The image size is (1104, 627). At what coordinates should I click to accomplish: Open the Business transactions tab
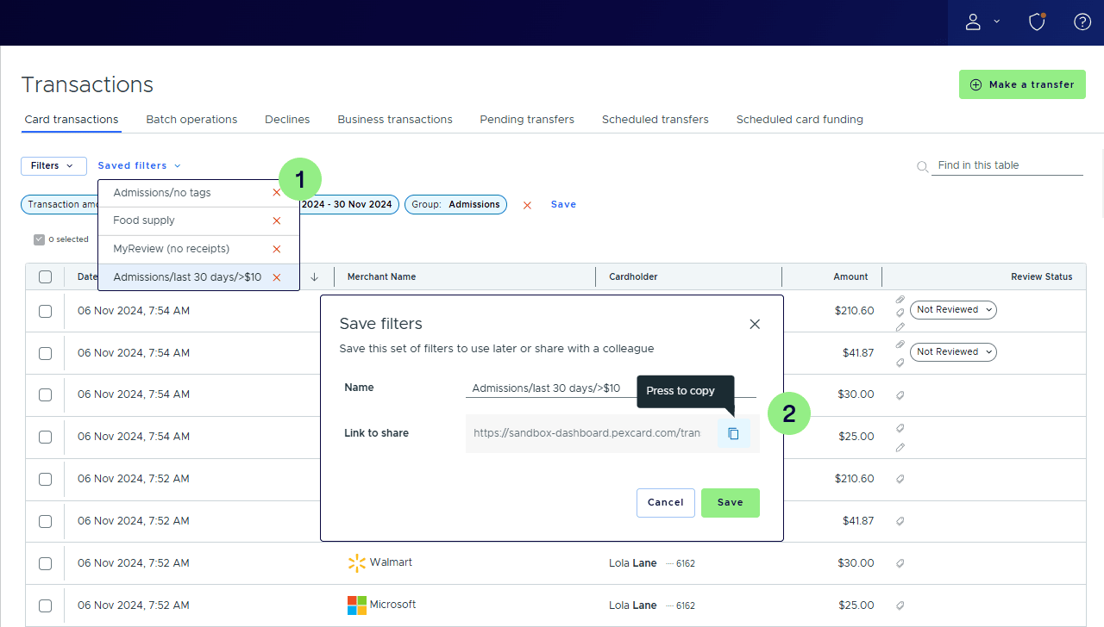[395, 120]
